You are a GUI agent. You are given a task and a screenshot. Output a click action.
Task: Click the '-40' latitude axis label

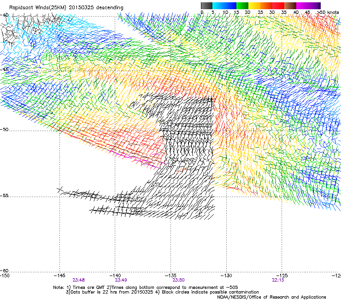(x=4, y=15)
